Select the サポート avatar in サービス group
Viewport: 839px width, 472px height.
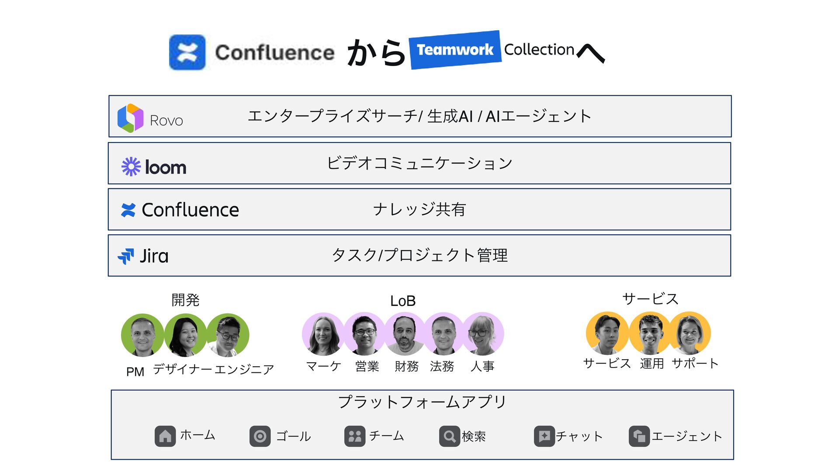click(690, 333)
